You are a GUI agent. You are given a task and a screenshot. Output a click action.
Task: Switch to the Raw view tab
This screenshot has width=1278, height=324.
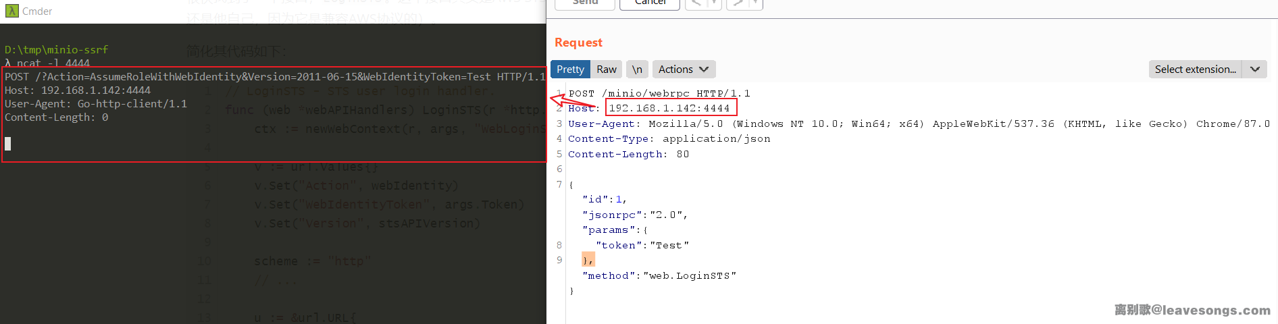pyautogui.click(x=606, y=70)
